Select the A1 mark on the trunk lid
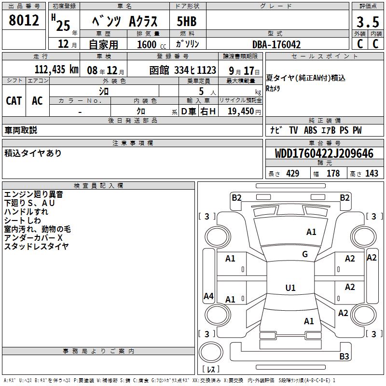The width and height of the screenshot is (386, 386). coord(309,321)
